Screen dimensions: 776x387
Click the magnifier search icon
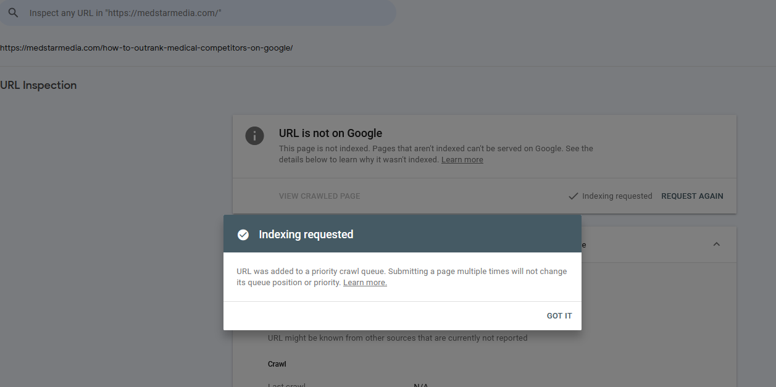coord(13,13)
